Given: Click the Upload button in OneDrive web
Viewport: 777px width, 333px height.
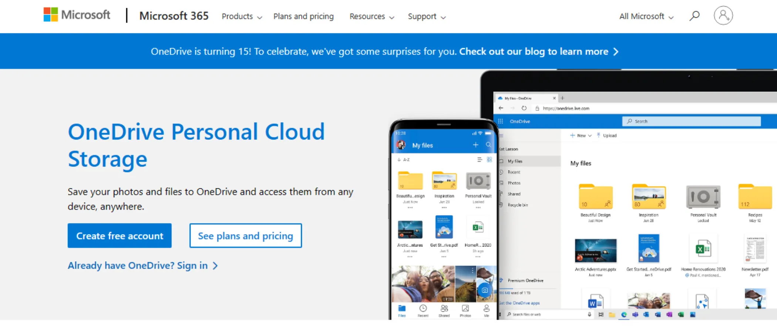Looking at the screenshot, I should click(x=606, y=135).
